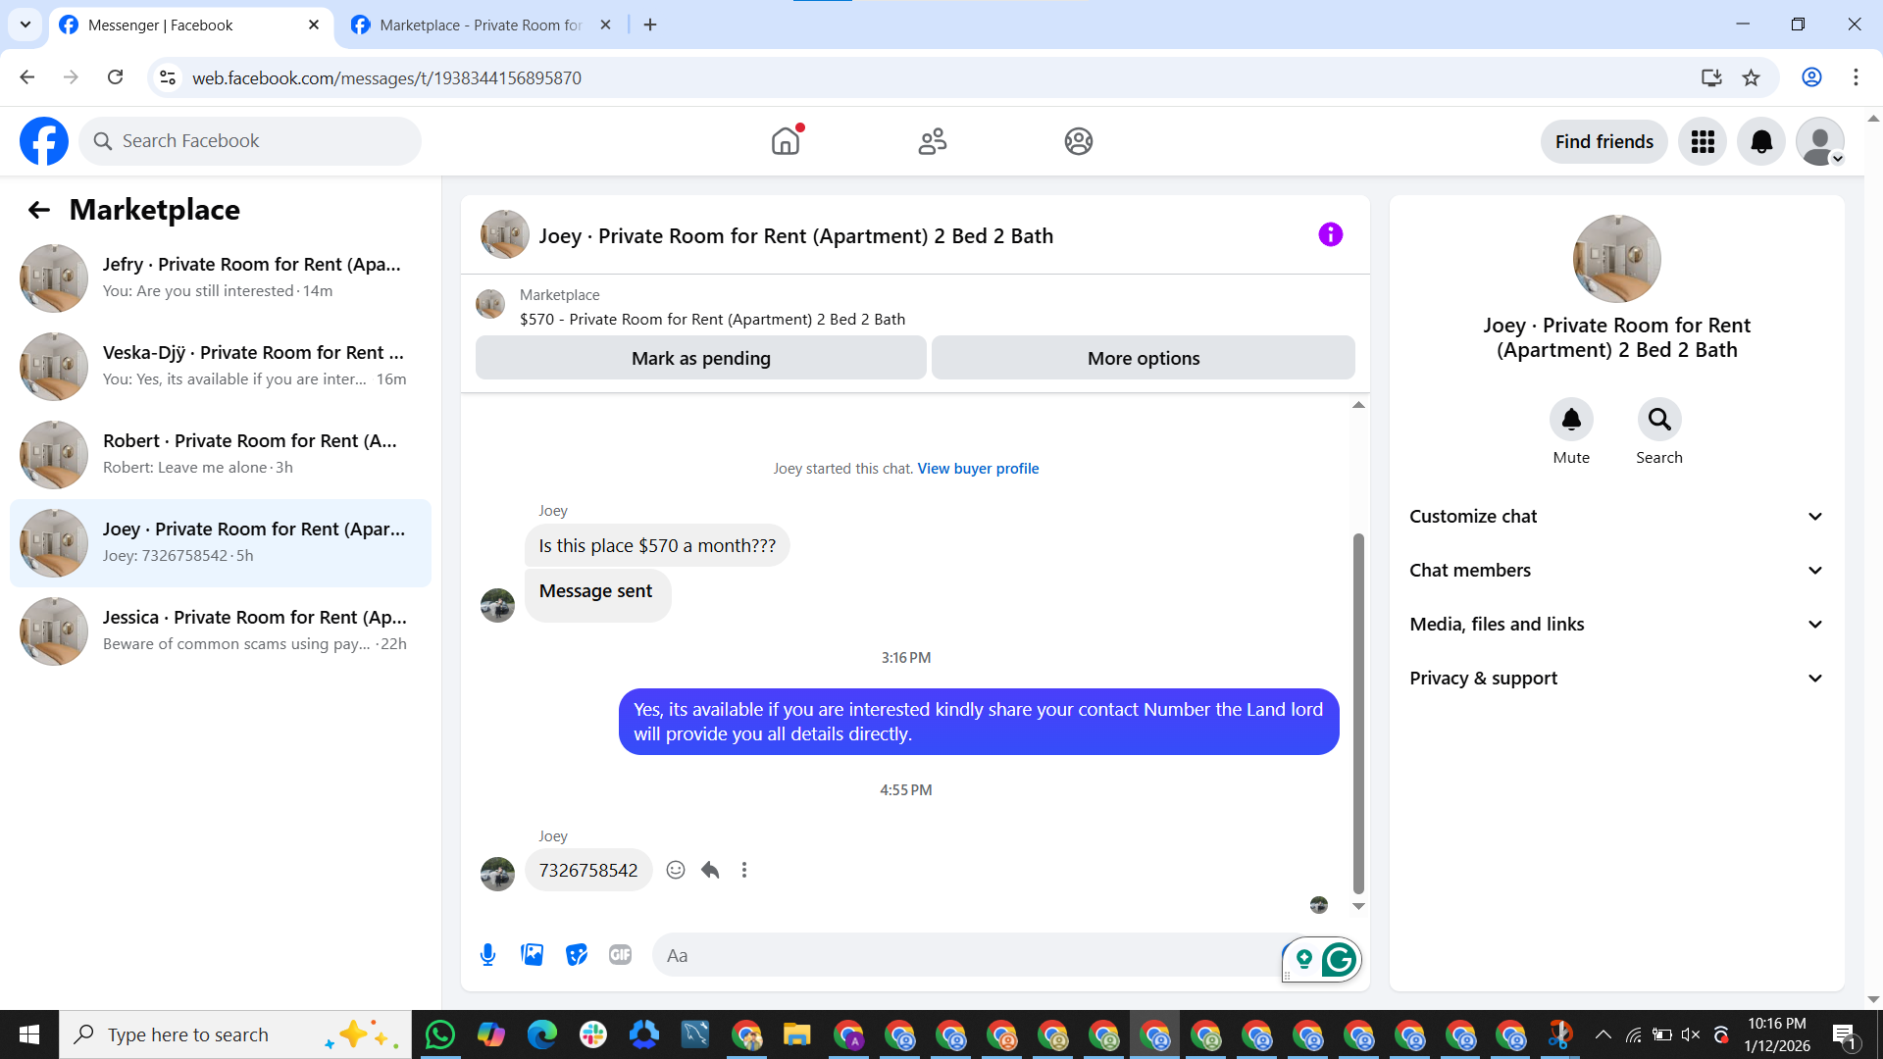Open more options for the 7326758542 message

point(744,870)
